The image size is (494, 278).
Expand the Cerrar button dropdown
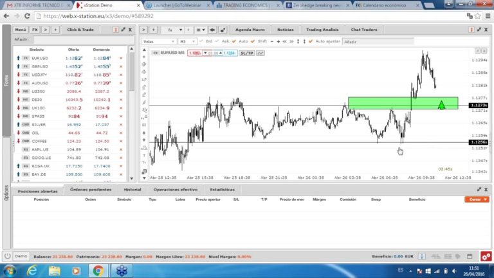[485, 199]
